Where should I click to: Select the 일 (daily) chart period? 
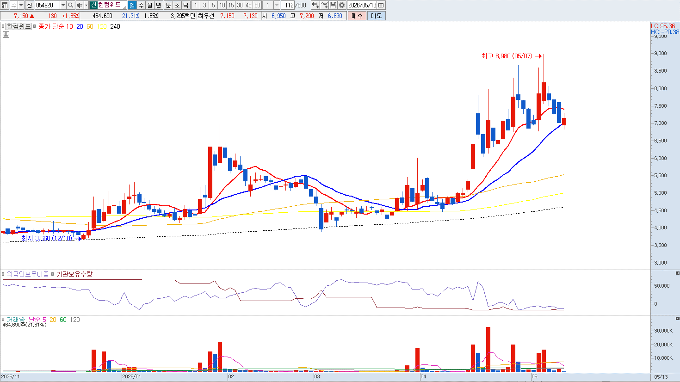132,5
